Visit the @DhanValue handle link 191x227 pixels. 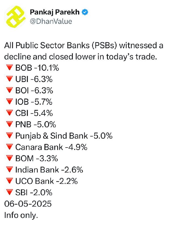[x=51, y=22]
